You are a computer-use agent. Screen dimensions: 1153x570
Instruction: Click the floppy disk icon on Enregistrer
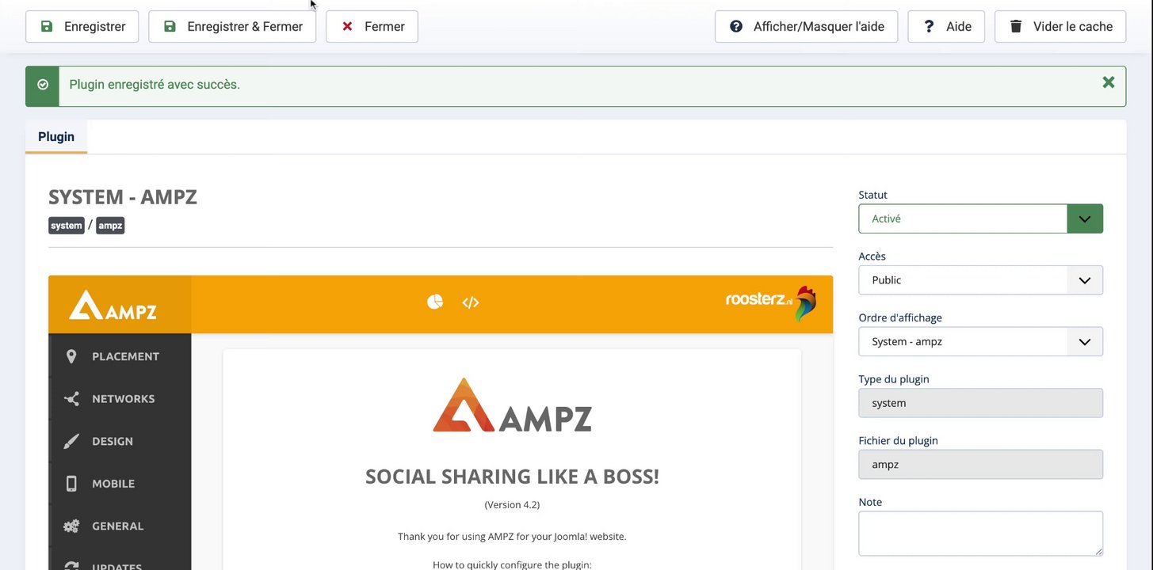(x=47, y=26)
